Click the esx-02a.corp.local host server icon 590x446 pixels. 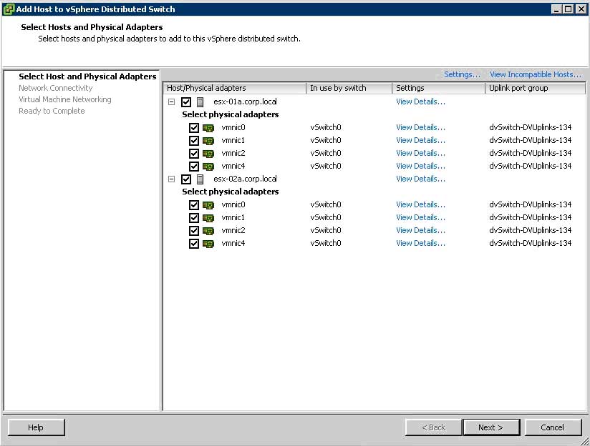[200, 179]
